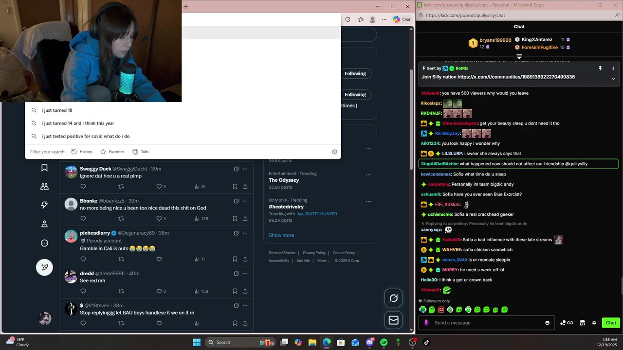Open Grok icon on Bbankz's post
The image size is (623, 350).
(236, 201)
